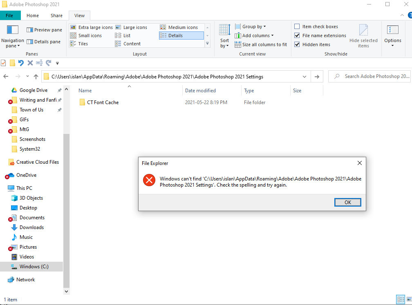Switch to the Home ribbon tab

(x=32, y=15)
